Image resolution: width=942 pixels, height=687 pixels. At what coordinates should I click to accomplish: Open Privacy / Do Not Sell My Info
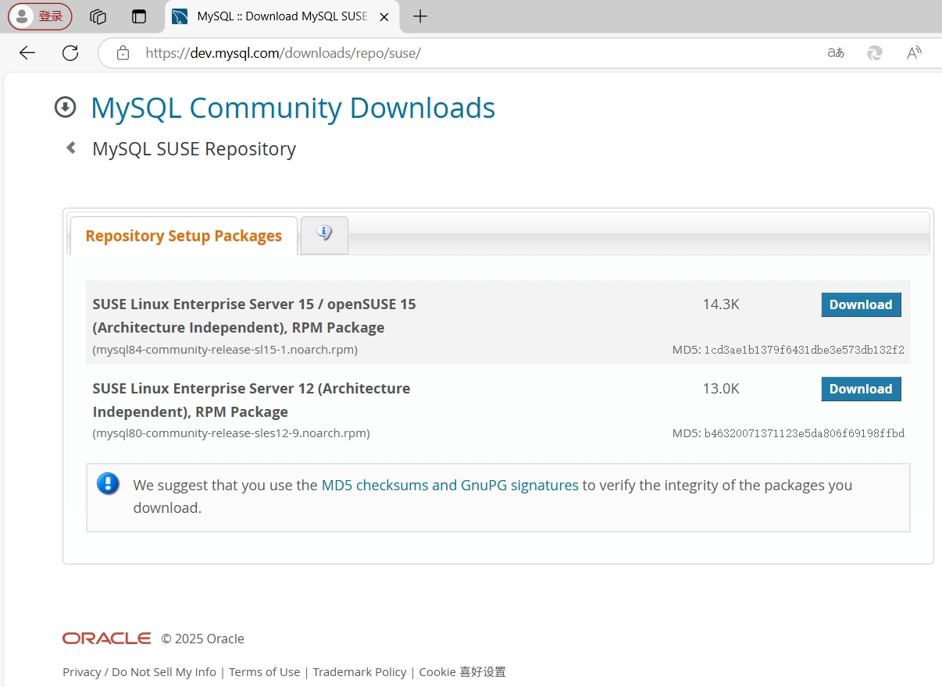pos(139,672)
